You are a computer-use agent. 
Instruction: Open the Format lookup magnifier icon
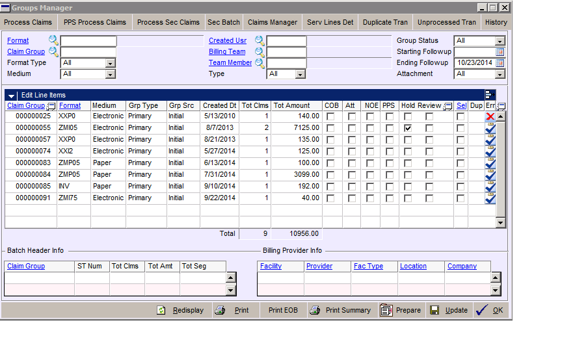(53, 40)
